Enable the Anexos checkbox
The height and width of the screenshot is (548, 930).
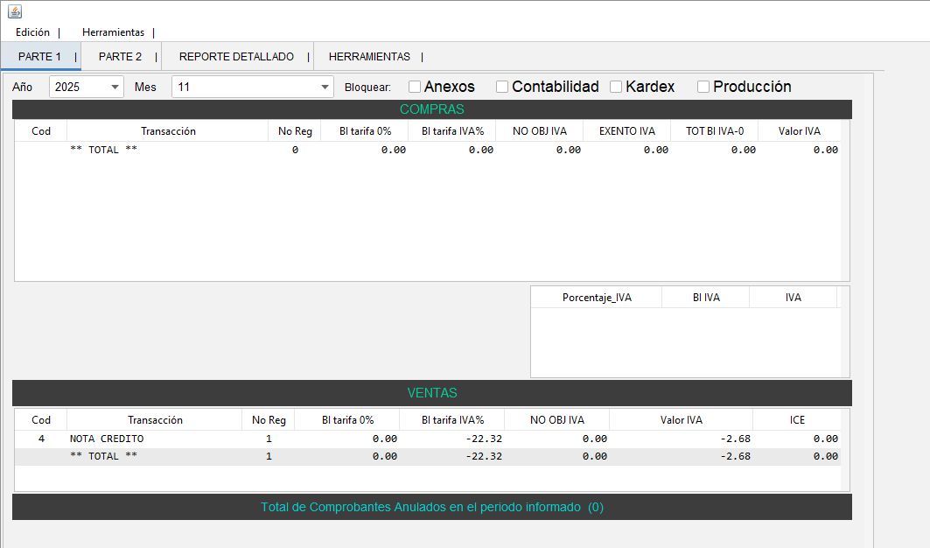(x=415, y=87)
